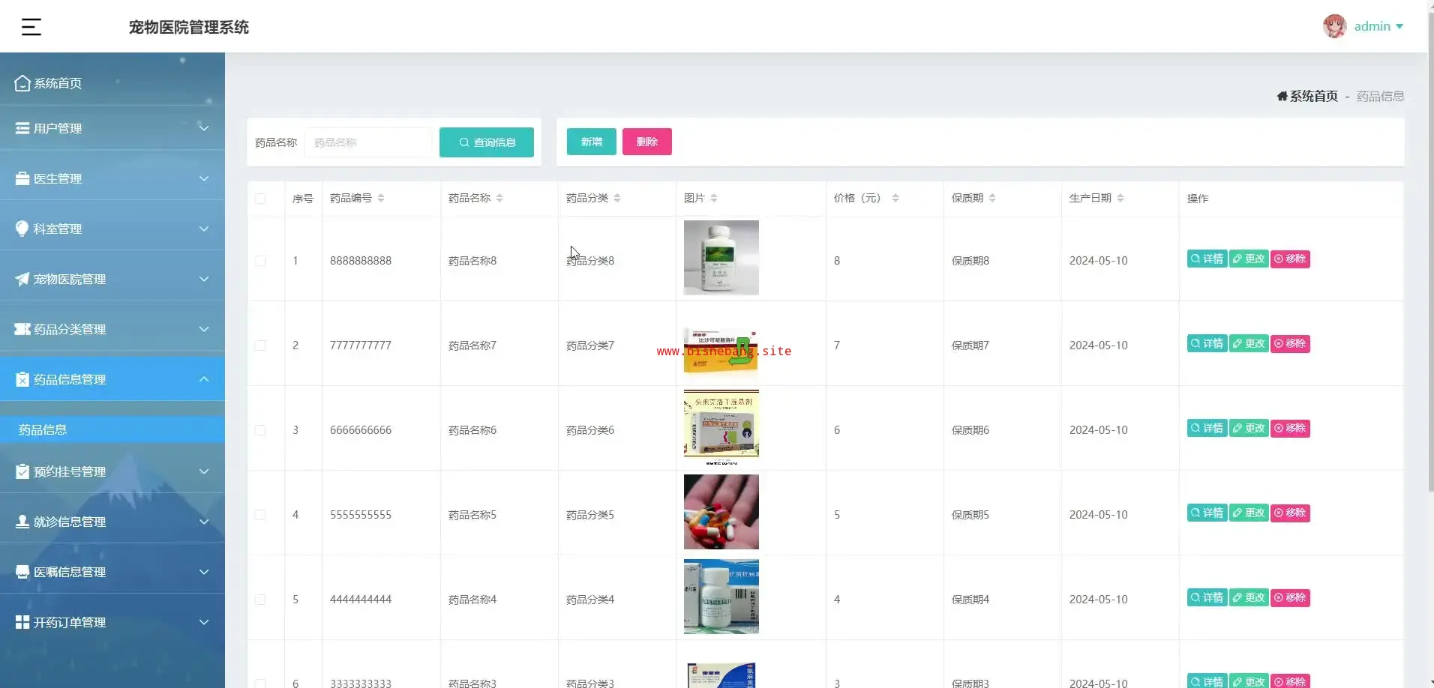Click the 科室管理 bulb icon
The height and width of the screenshot is (688, 1434).
[x=22, y=229]
